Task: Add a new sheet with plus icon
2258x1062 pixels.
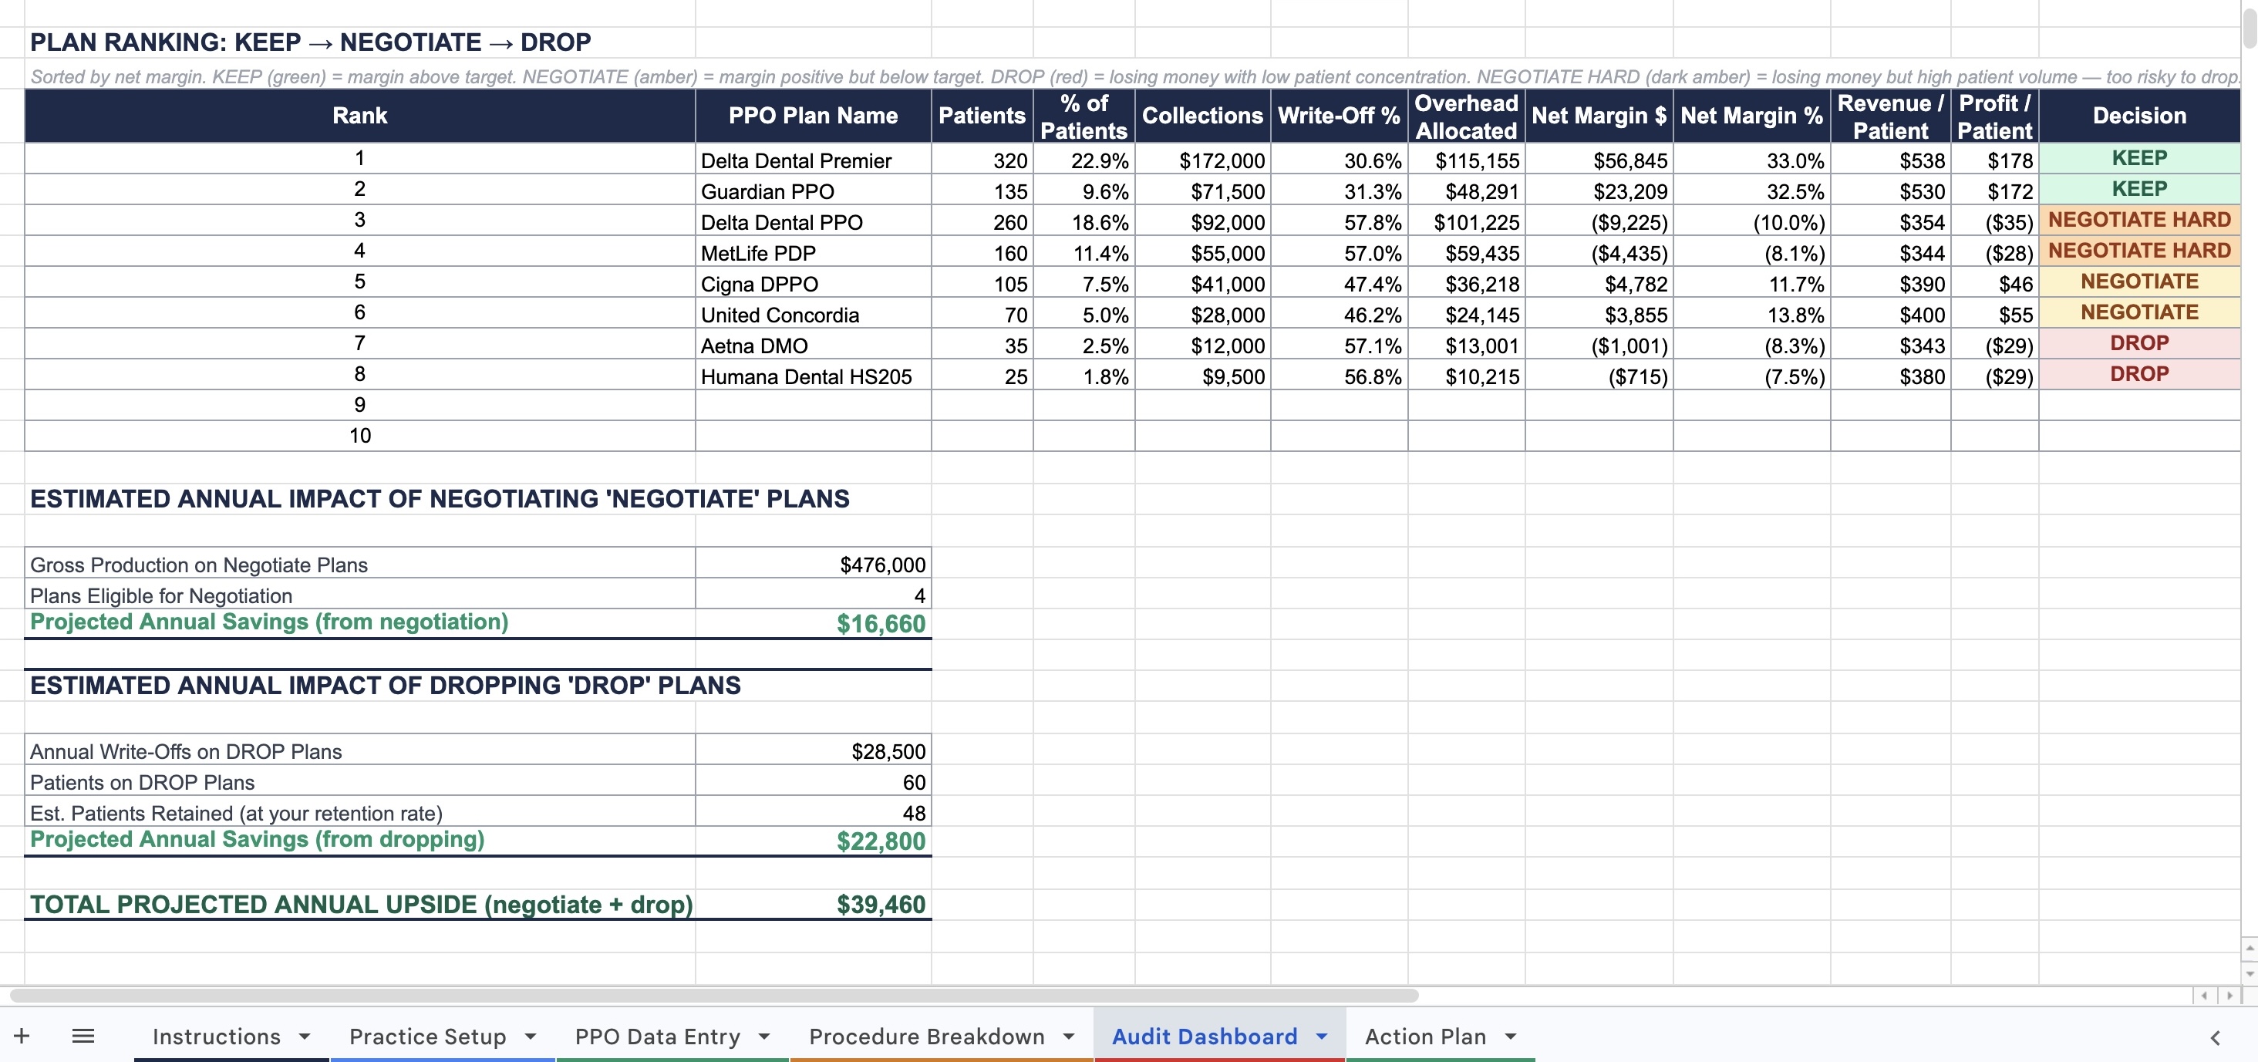Action: pyautogui.click(x=22, y=1036)
